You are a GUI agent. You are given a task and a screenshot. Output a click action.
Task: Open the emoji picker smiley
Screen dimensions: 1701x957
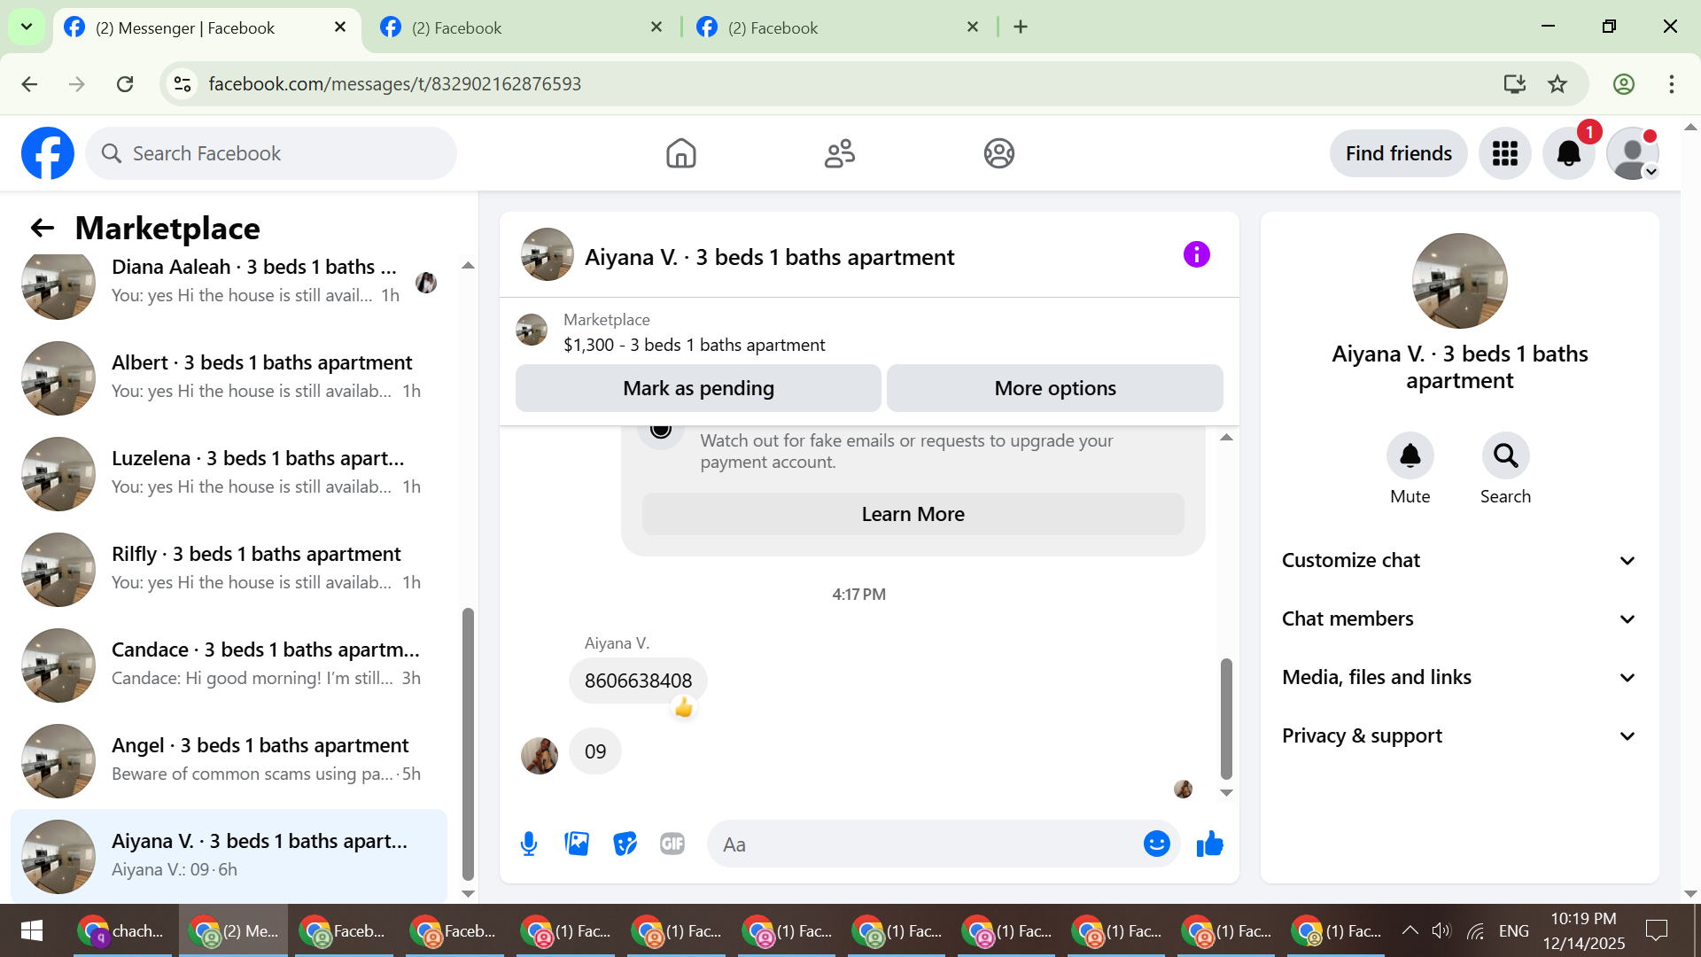coord(1156,844)
